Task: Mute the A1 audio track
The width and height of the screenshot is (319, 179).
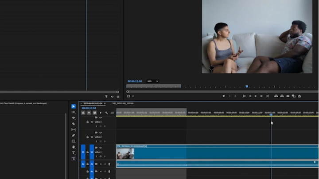Action: click(101, 164)
